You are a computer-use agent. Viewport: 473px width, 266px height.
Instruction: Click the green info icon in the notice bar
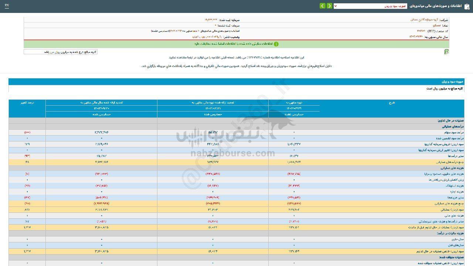point(276,44)
